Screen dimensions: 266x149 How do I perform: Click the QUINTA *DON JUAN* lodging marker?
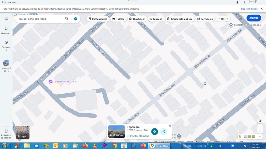[51, 81]
